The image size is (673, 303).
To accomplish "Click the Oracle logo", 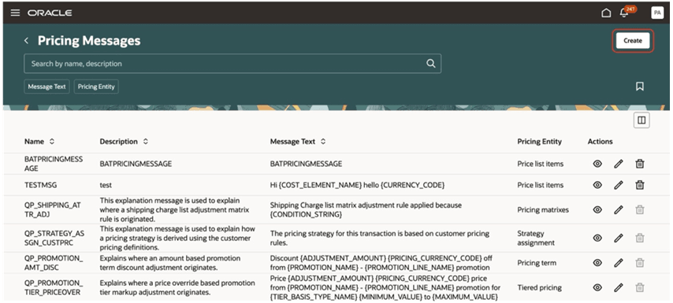I will (50, 13).
